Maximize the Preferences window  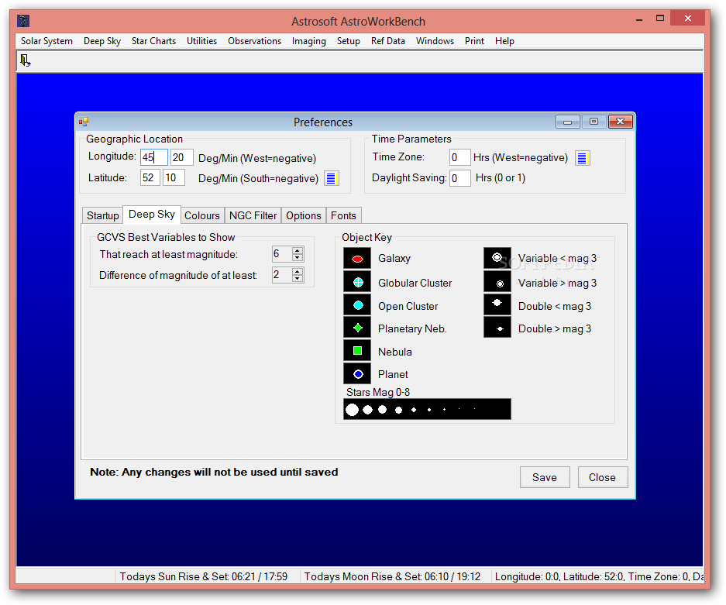pos(594,122)
